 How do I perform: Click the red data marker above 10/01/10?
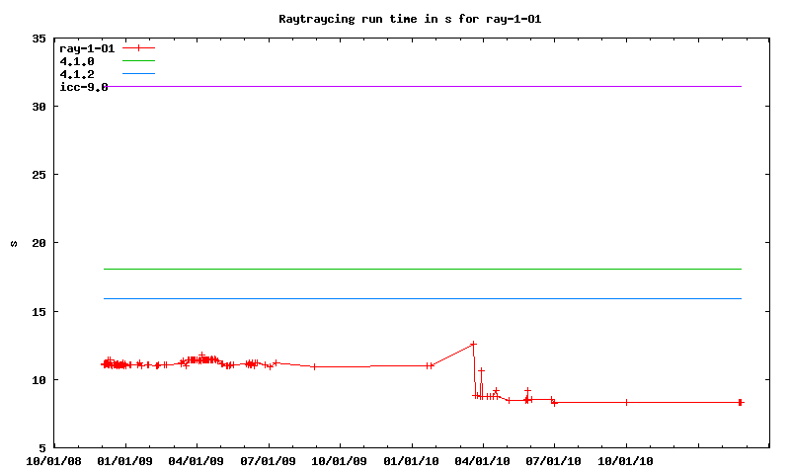tap(626, 402)
